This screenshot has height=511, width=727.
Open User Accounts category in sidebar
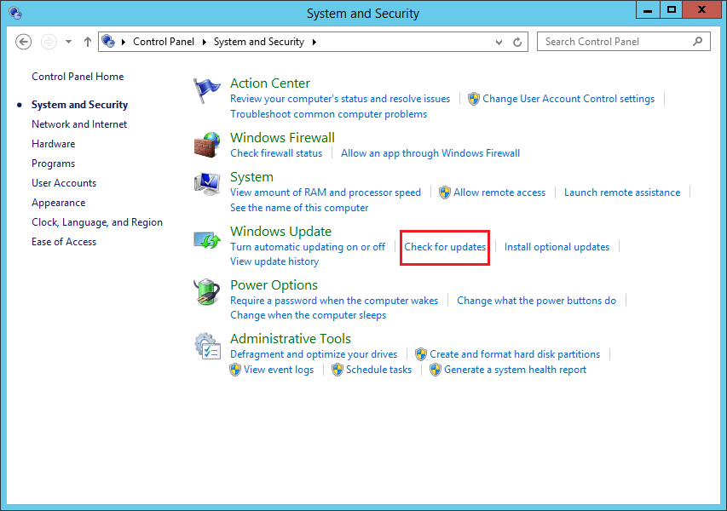64,183
